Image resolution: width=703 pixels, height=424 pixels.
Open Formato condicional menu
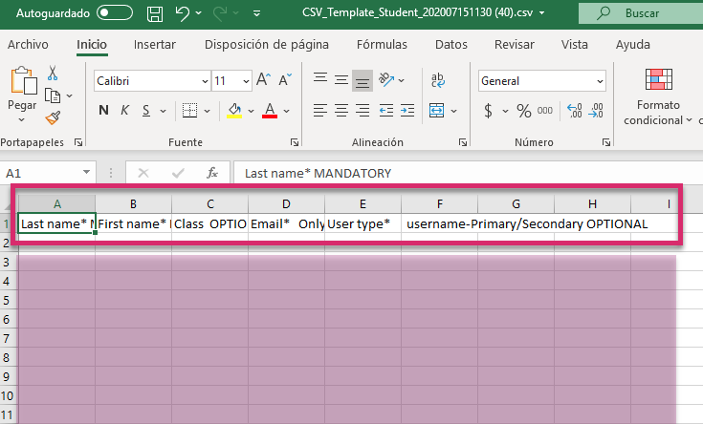658,96
